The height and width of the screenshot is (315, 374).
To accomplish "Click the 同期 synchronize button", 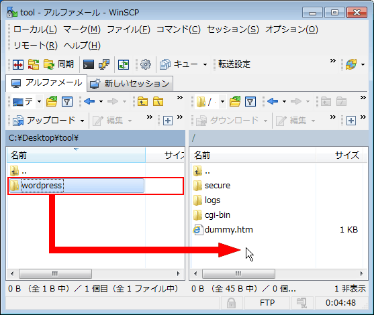I will click(58, 64).
